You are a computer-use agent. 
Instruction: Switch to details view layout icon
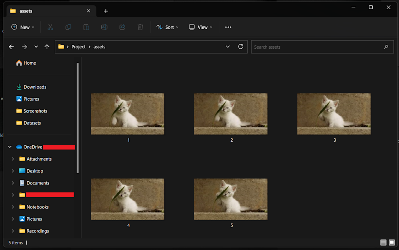click(383, 243)
